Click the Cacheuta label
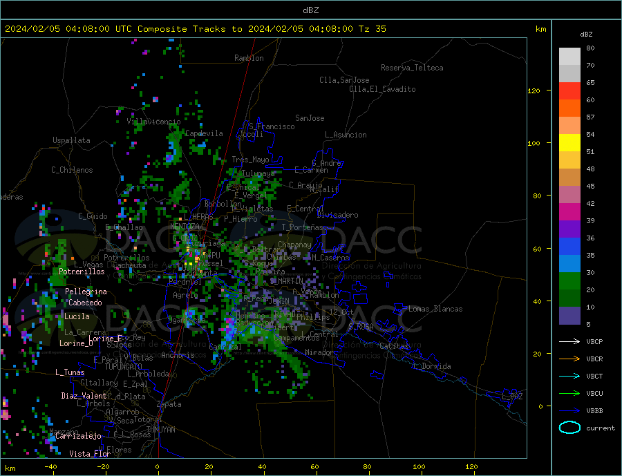This screenshot has width=622, height=476. (130, 266)
